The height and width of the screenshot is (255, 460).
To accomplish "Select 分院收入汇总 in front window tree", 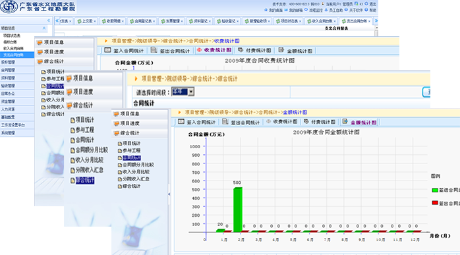I will pyautogui.click(x=136, y=179).
